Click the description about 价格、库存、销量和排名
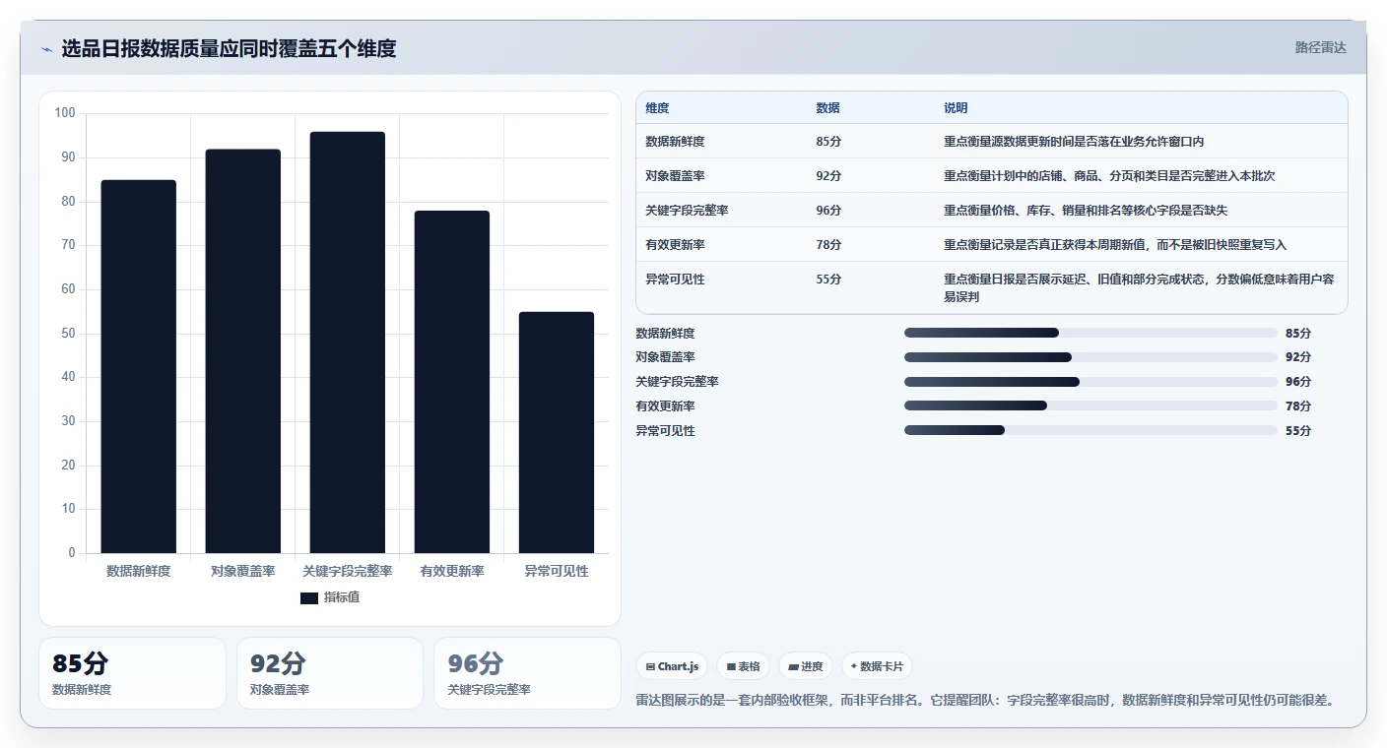The width and height of the screenshot is (1387, 748). click(1086, 211)
